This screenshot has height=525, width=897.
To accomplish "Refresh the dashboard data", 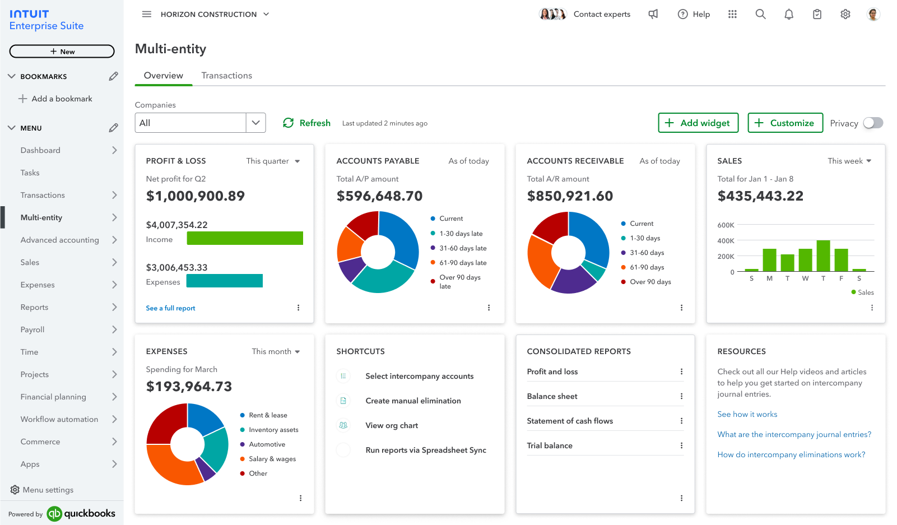I will pyautogui.click(x=306, y=123).
